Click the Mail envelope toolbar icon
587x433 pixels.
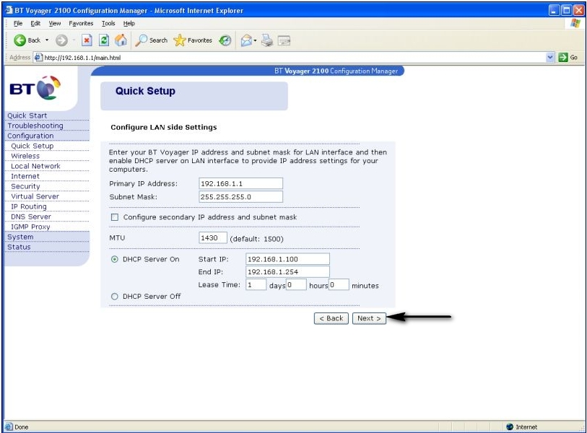click(246, 40)
